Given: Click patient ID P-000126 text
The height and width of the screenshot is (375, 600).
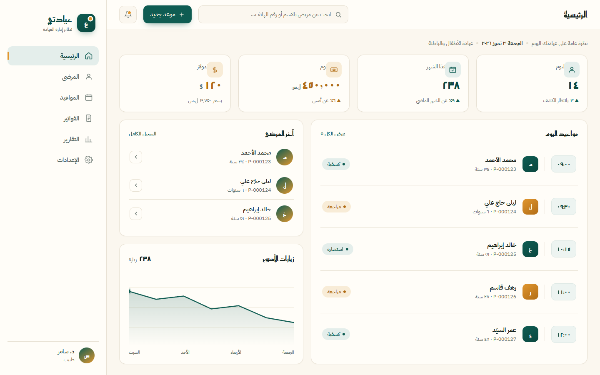Looking at the screenshot, I should [505, 297].
